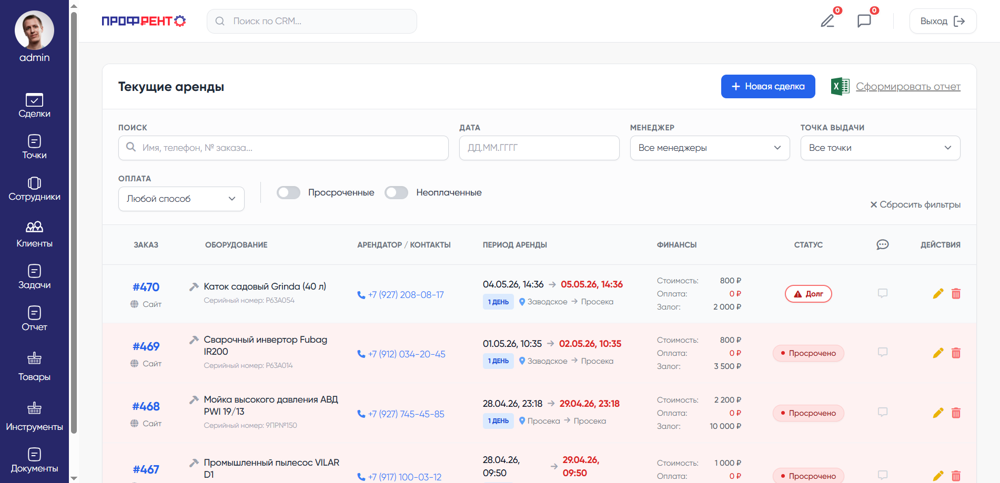Click the admin avatar photo
1000x483 pixels.
(x=34, y=30)
